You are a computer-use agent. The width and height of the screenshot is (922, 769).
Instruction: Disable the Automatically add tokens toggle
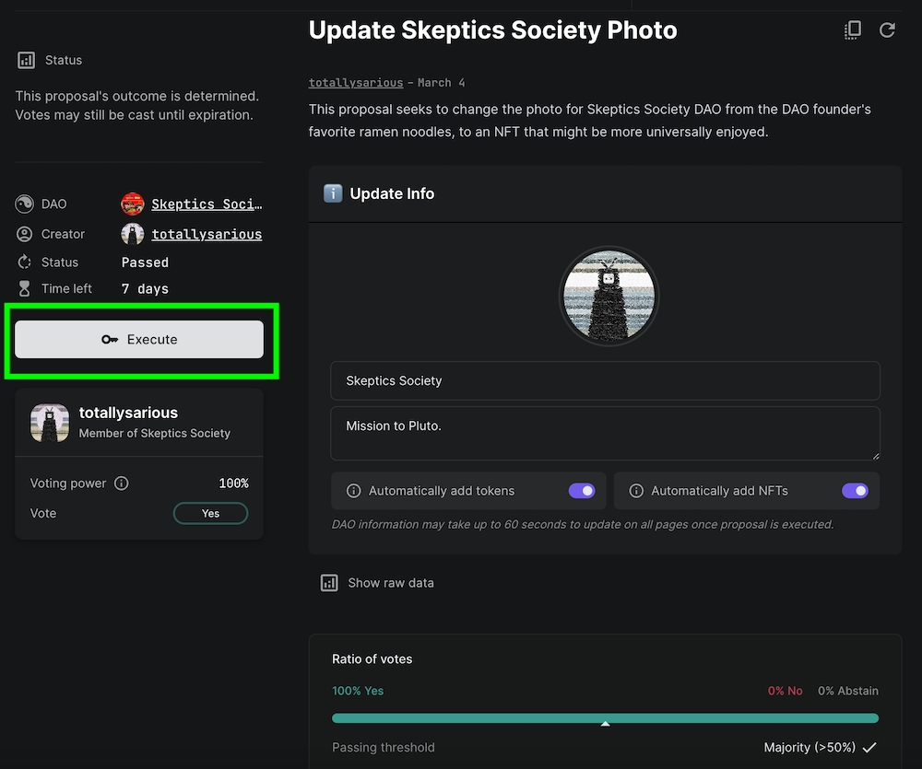tap(582, 491)
